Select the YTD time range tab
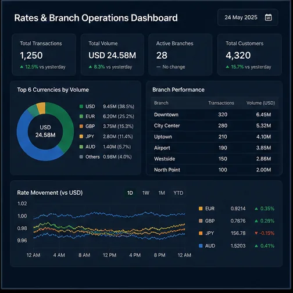 tap(178, 193)
